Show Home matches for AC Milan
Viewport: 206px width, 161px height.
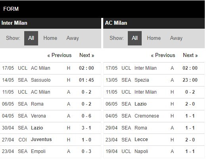pyautogui.click(x=154, y=38)
